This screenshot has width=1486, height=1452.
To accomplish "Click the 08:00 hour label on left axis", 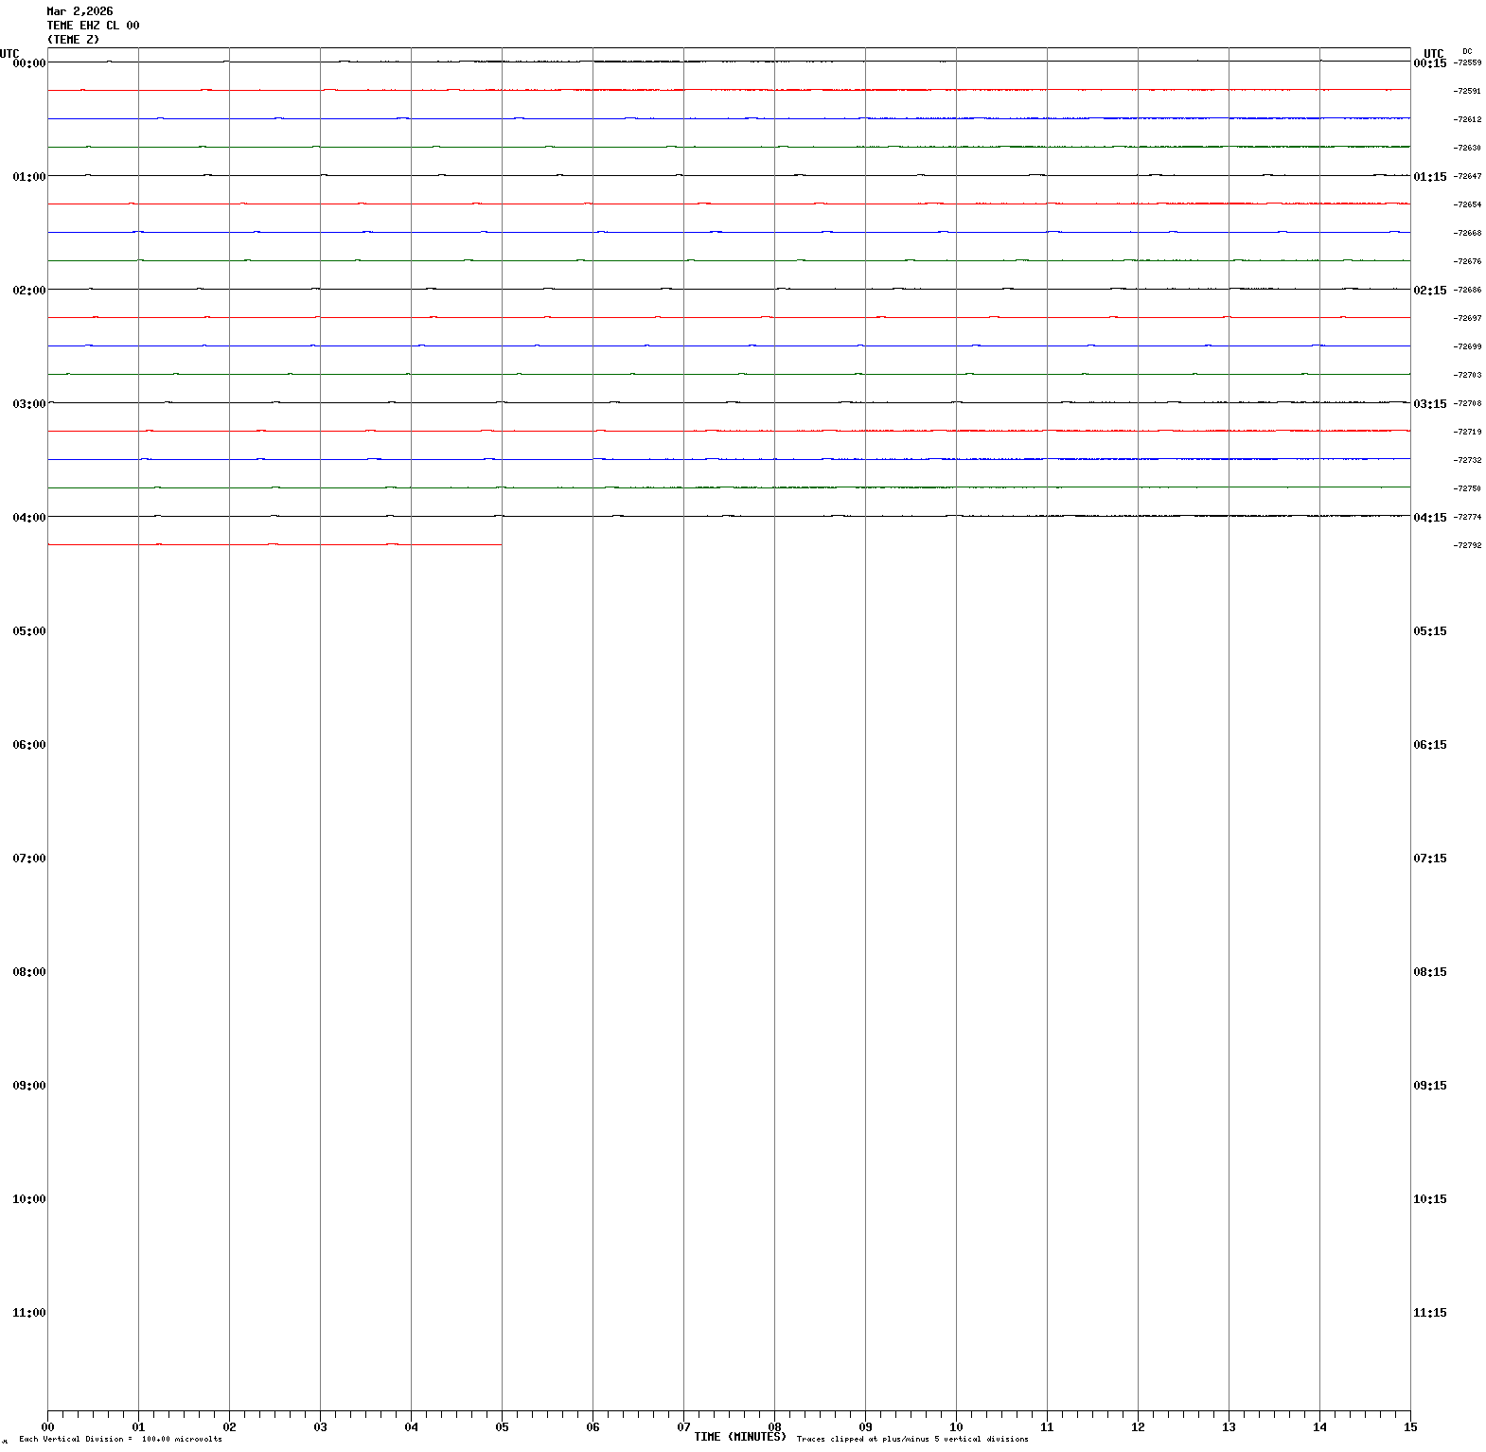I will tap(28, 972).
